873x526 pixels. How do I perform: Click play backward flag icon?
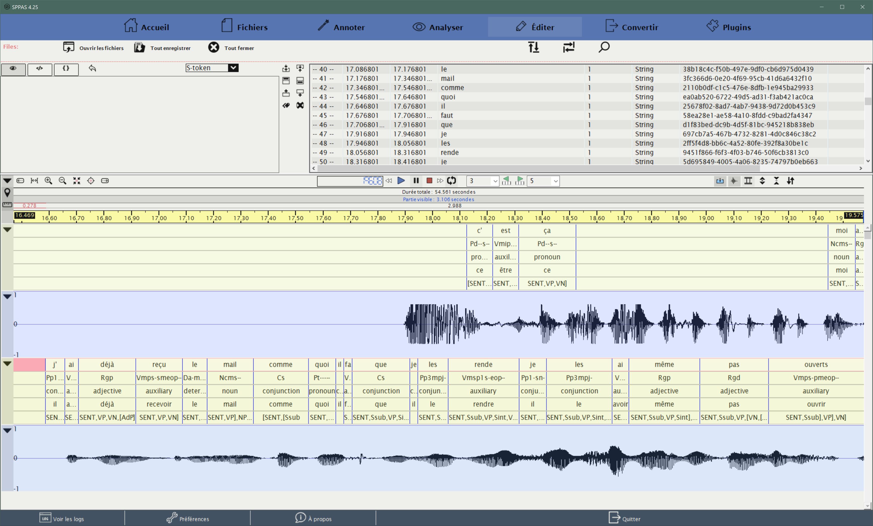click(x=506, y=181)
